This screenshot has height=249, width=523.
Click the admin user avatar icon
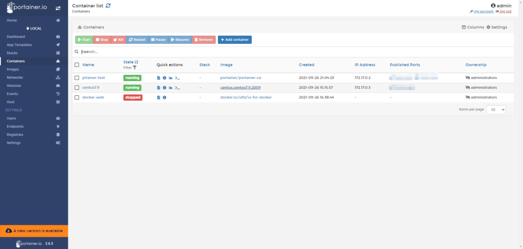(493, 6)
